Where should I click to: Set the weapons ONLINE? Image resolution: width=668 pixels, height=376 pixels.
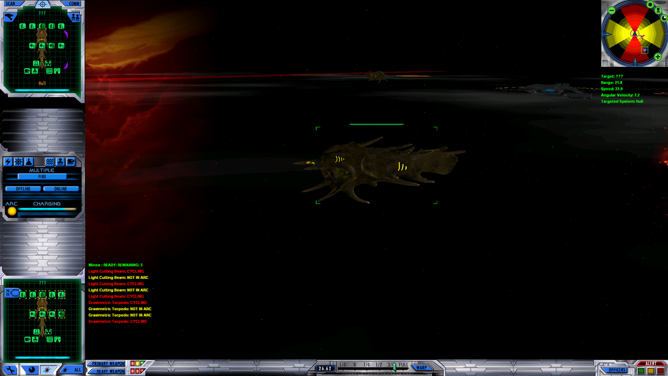coord(61,189)
